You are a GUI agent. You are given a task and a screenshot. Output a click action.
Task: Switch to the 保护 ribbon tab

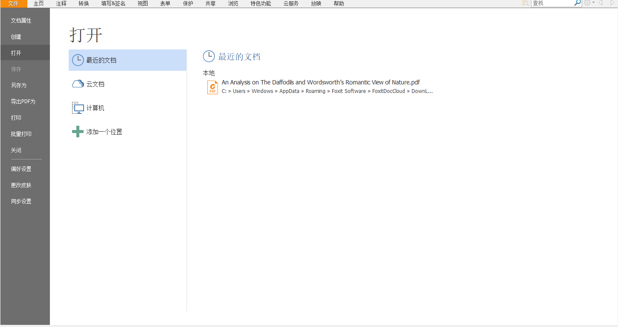click(188, 3)
